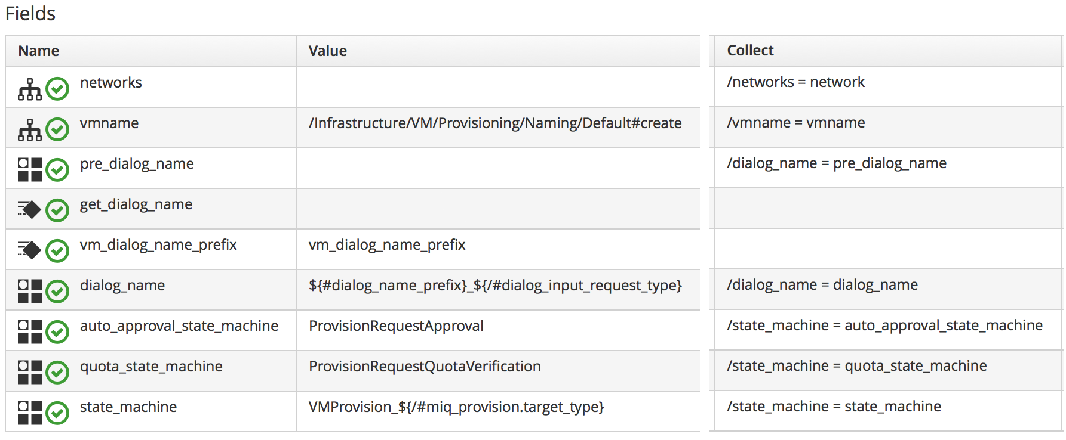Click the relationship icon beside vmname
Viewport: 1066px width, 440px height.
pos(30,130)
